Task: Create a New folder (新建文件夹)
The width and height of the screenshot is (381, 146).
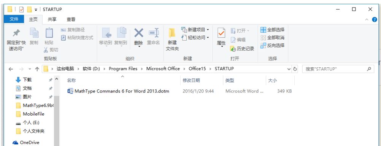Action: click(x=172, y=40)
